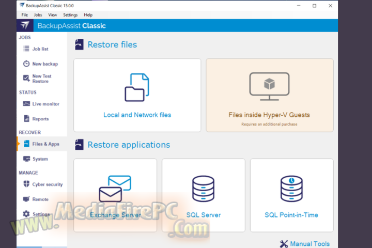Select New Test Restore label

(42, 79)
